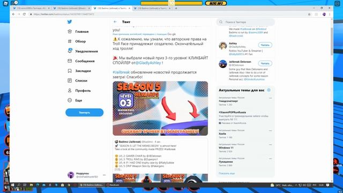Open options for Xsolla trend
This screenshot has height=193, width=343.
pos(270,131)
